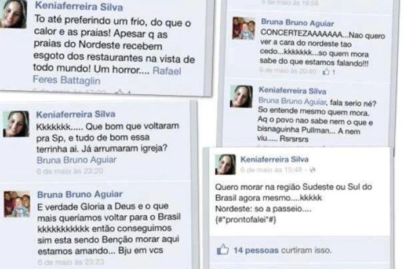Click the Keniaferreira Silva name above 'To até preferindo'
Image resolution: width=404 pixels, height=269 pixels.
(x=79, y=6)
